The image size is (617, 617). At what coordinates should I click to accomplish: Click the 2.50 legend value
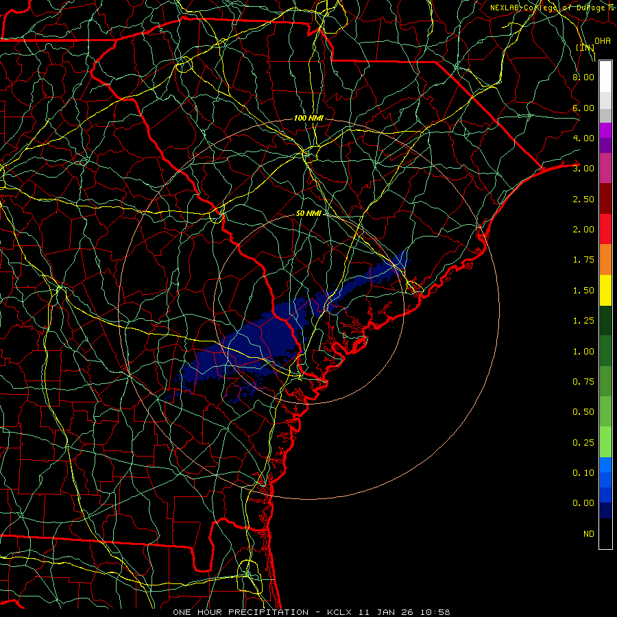coord(583,199)
